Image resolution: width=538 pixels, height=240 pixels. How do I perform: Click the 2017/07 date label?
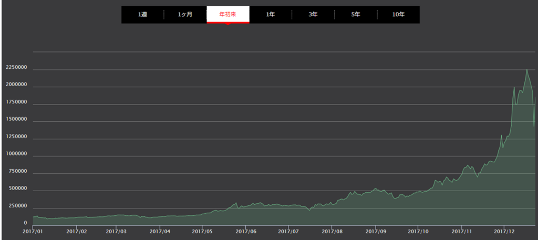point(288,232)
